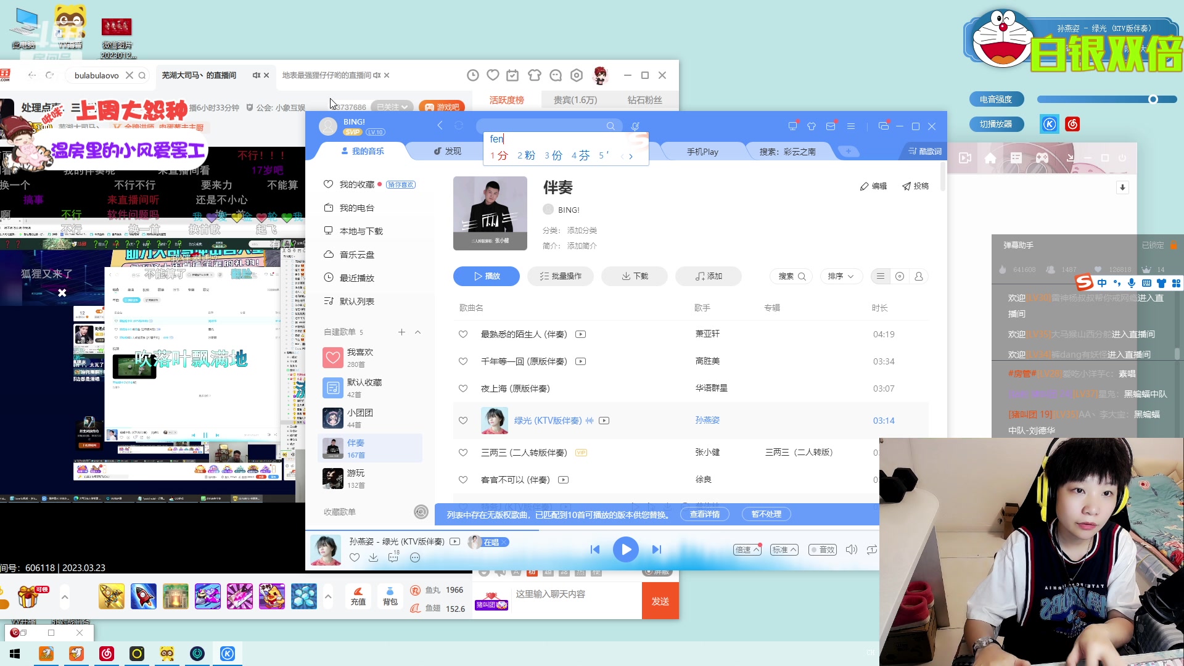
Task: Change the loop playback mode icon
Action: tap(872, 549)
